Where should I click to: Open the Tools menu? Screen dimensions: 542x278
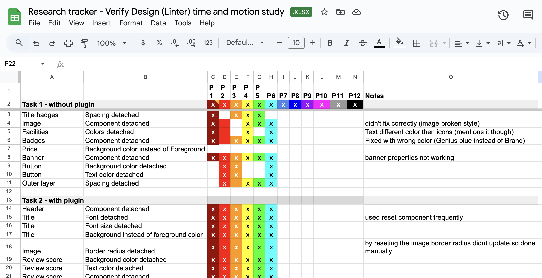pos(183,23)
